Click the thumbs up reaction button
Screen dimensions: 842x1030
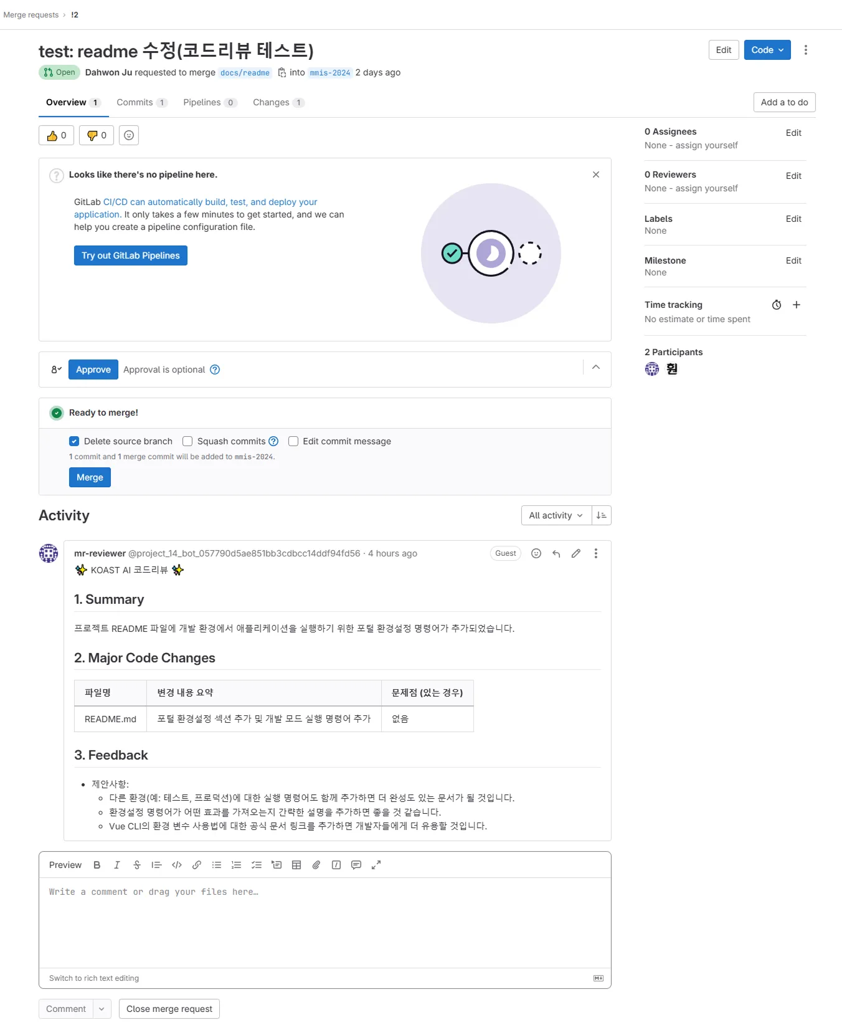click(x=57, y=135)
